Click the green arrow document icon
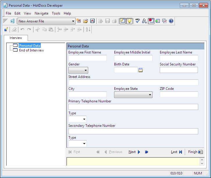This screenshot has width=211, height=178. pyautogui.click(x=157, y=21)
